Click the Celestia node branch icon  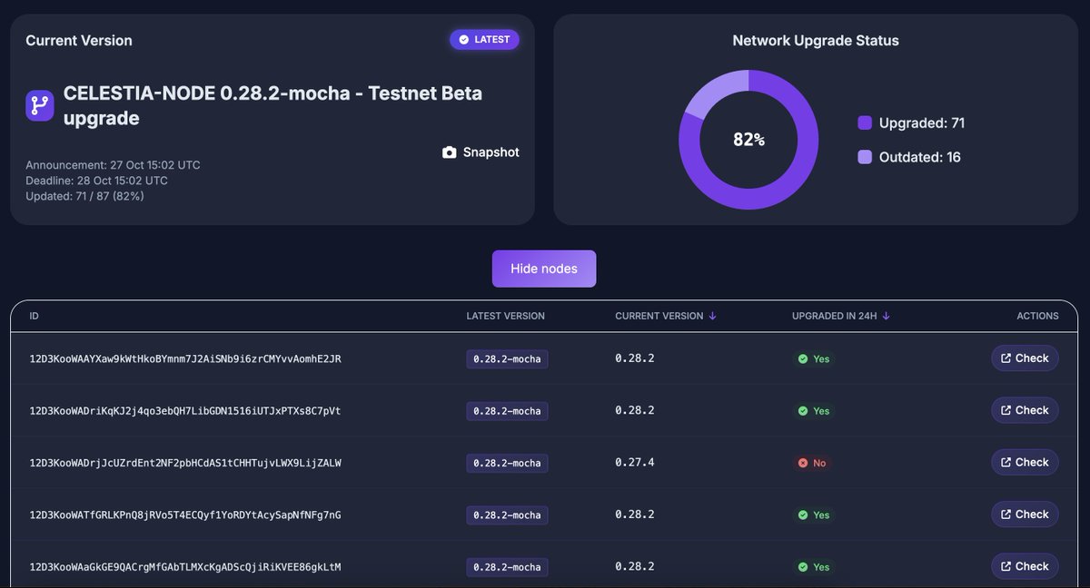tap(38, 104)
